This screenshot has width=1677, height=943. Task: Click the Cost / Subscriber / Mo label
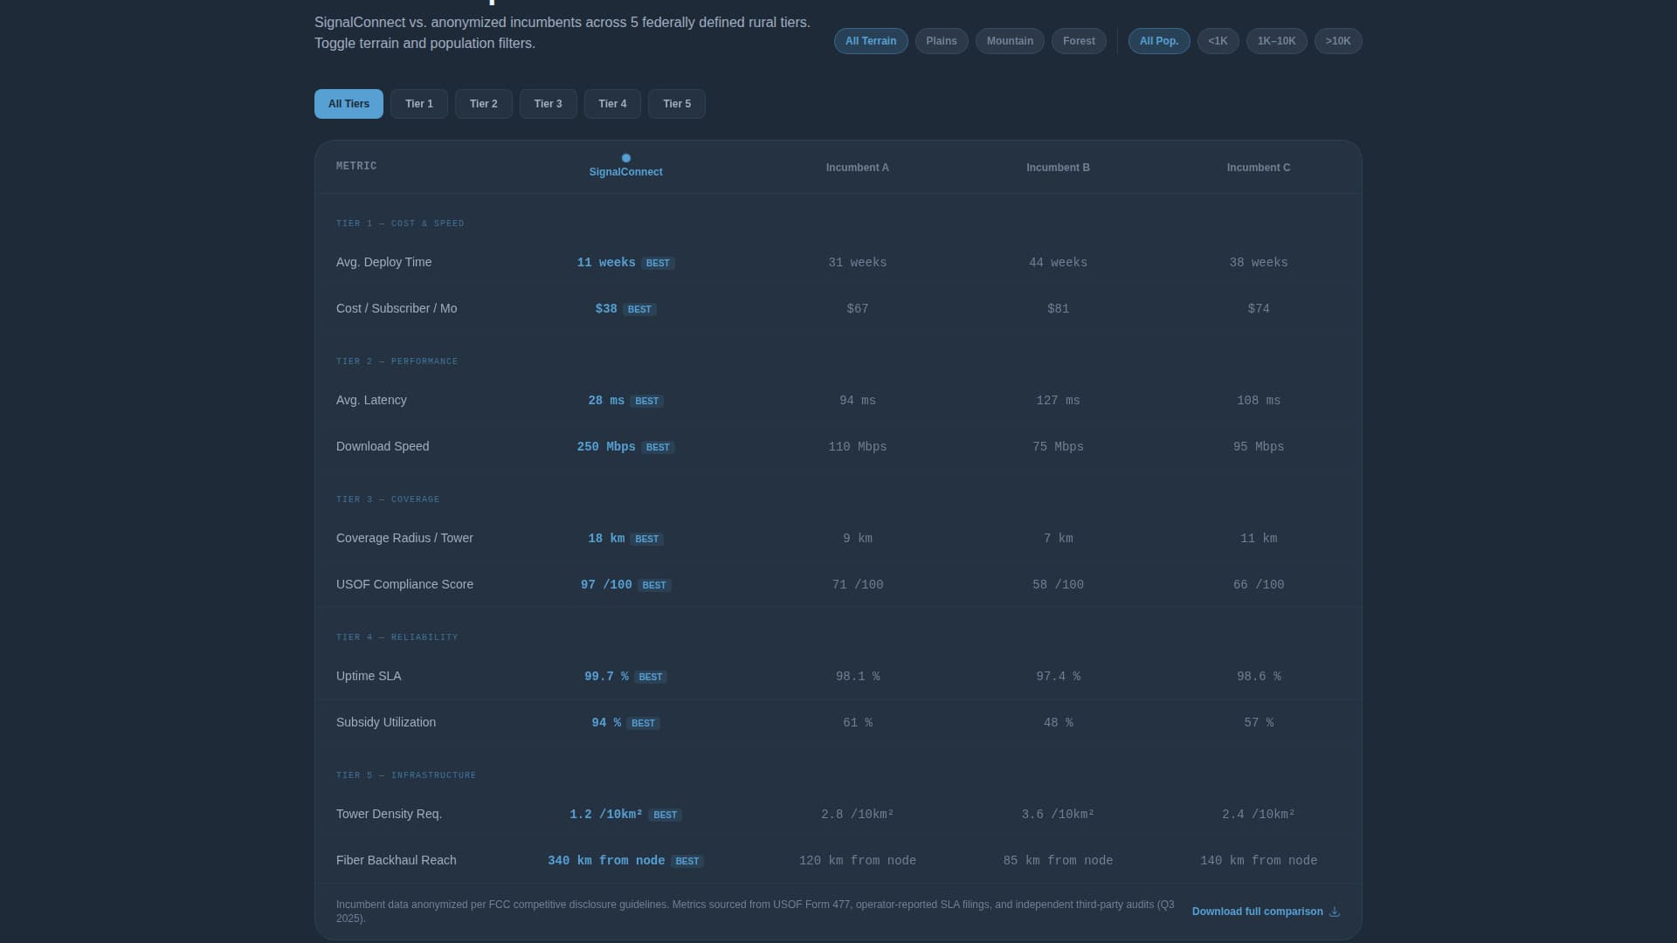pyautogui.click(x=397, y=308)
